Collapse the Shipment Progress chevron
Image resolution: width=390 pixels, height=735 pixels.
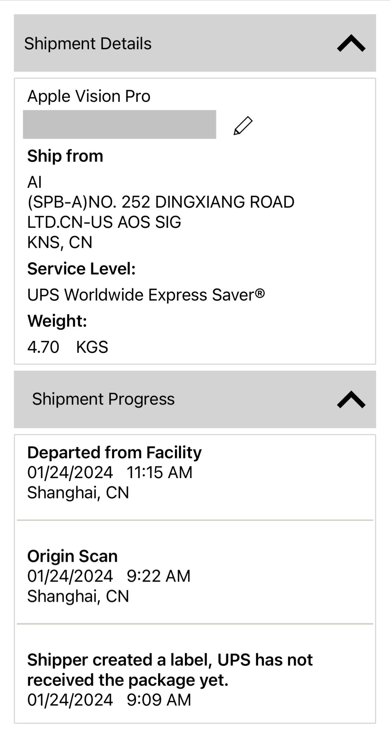pos(351,399)
